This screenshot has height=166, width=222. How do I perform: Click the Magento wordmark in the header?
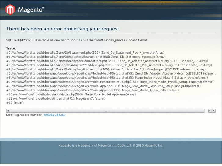point(31,9)
